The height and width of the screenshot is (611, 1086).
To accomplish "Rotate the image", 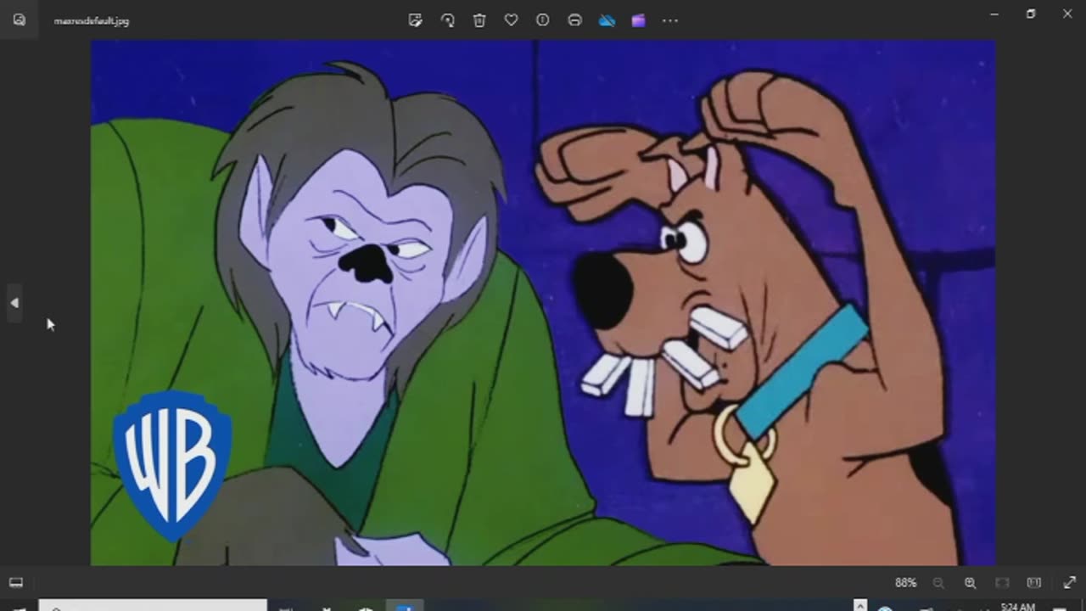I will [447, 20].
